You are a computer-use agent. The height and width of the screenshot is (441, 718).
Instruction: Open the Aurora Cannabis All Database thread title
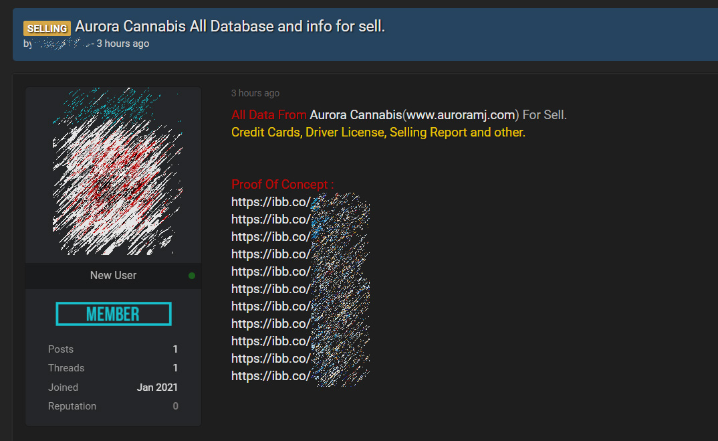coord(230,27)
